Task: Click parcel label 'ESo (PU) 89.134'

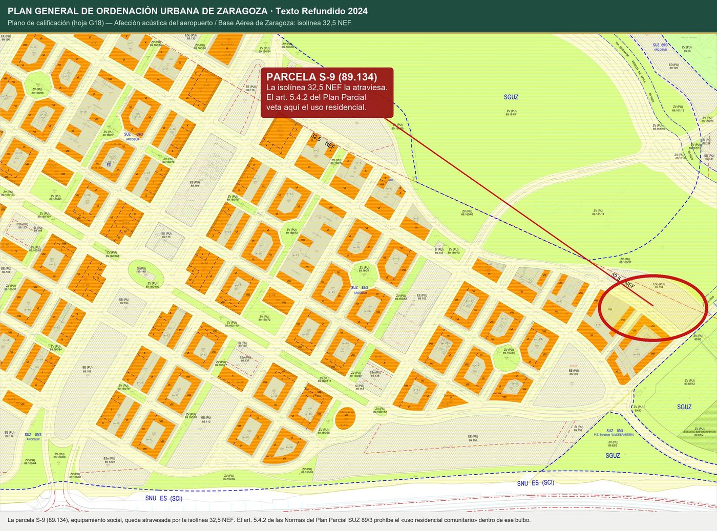Action: [x=659, y=285]
